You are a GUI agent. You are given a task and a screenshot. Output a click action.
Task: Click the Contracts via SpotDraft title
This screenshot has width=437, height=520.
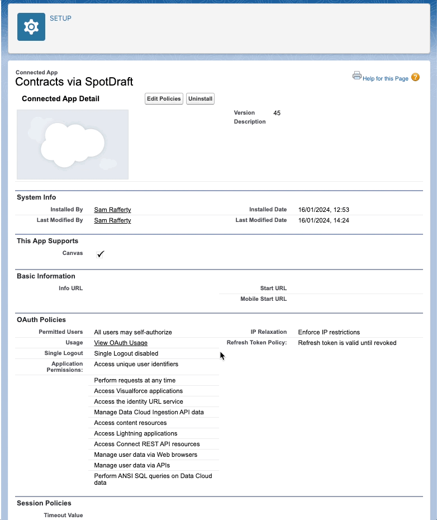pyautogui.click(x=74, y=82)
